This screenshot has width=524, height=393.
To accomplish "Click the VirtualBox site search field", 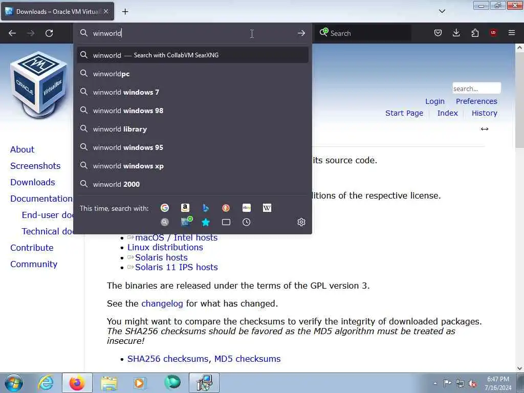I will pyautogui.click(x=476, y=89).
